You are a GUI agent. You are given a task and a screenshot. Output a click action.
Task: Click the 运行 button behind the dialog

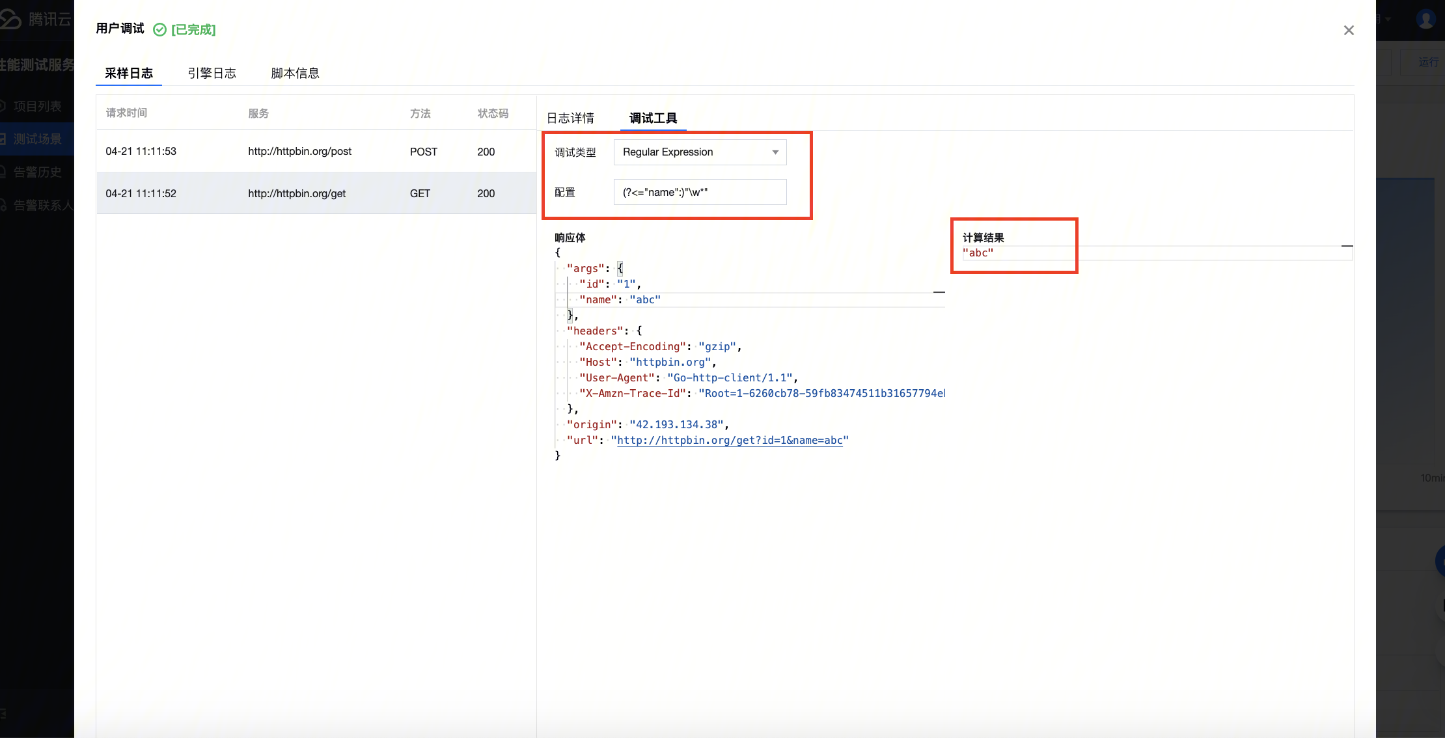(1428, 62)
